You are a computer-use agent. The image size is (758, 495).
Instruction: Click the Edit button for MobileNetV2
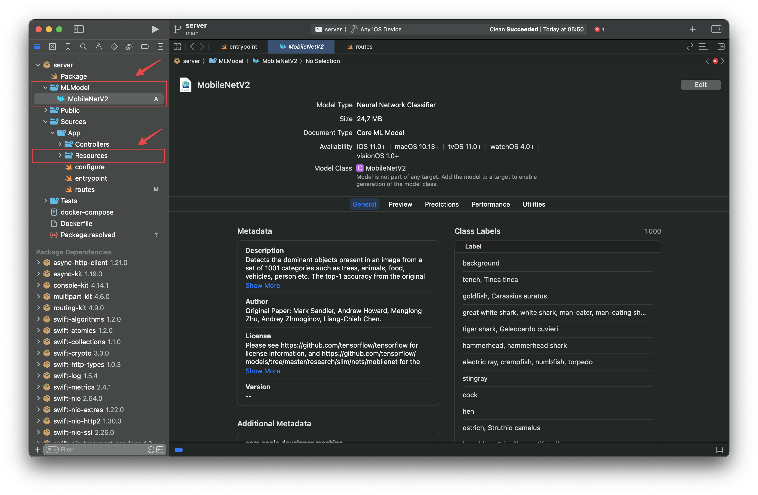point(701,84)
